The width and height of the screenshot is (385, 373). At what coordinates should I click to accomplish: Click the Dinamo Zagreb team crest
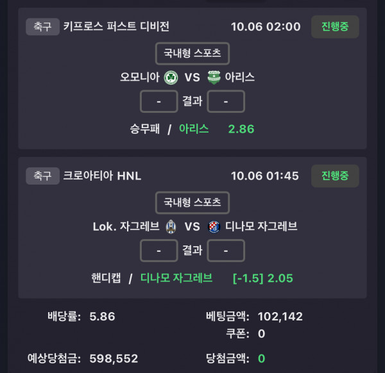pos(214,226)
